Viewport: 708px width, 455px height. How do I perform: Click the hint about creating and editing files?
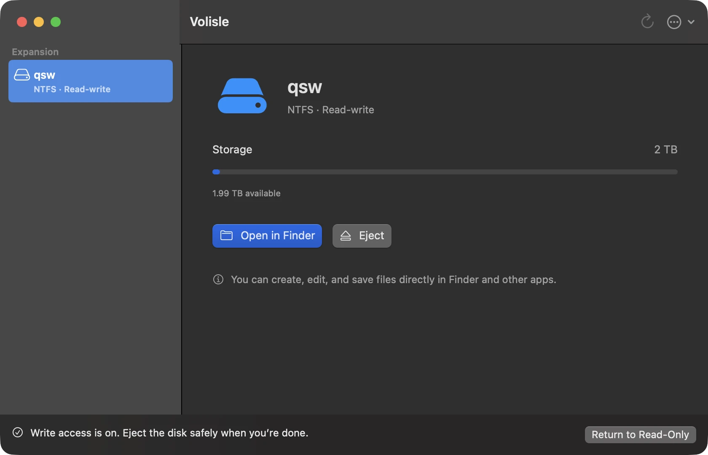[x=394, y=280]
